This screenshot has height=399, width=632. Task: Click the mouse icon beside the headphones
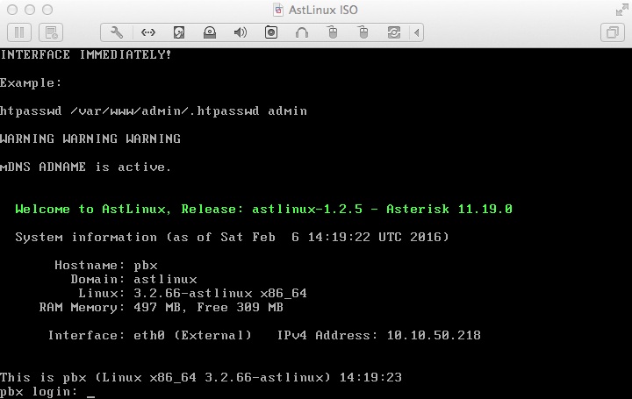tap(332, 32)
